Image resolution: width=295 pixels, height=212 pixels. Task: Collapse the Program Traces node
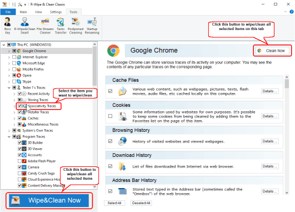pyautogui.click(x=9, y=137)
